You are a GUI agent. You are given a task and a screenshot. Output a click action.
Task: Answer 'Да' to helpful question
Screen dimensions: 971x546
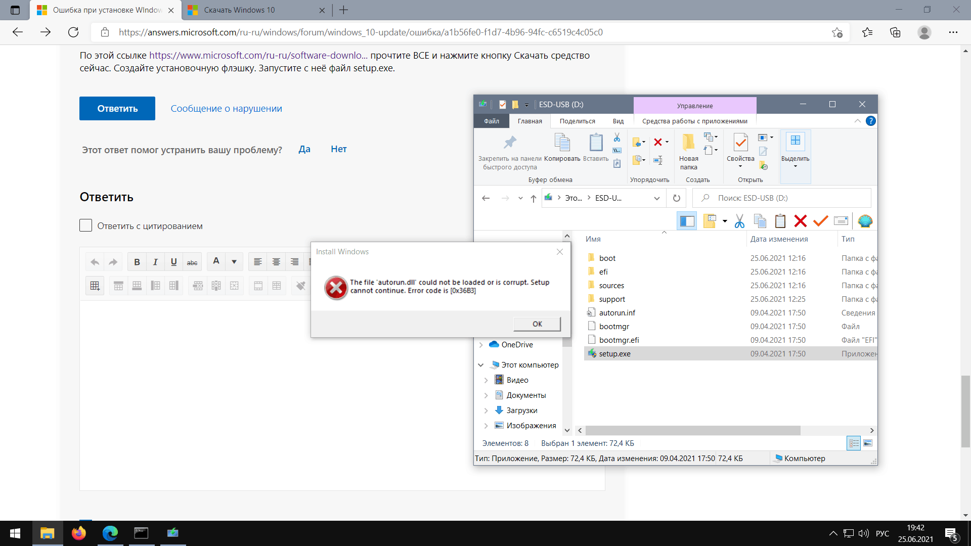pyautogui.click(x=304, y=149)
